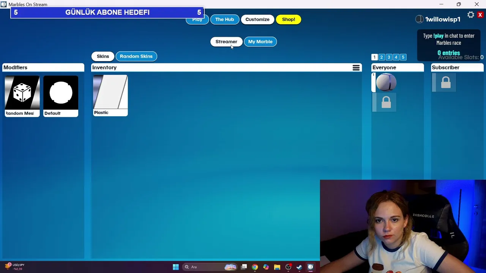The height and width of the screenshot is (273, 486).
Task: Open the Inventory hamburger menu
Action: pyautogui.click(x=356, y=67)
